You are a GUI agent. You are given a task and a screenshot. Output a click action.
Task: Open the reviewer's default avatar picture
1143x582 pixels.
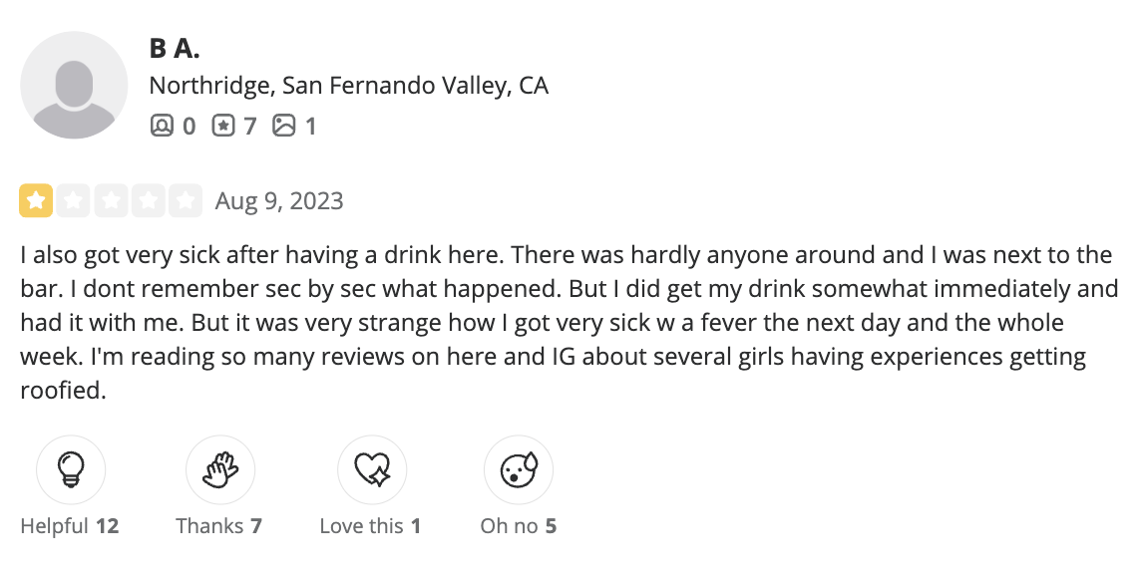[x=75, y=85]
